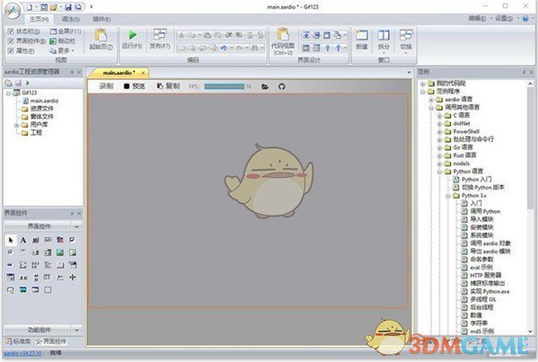Select the arrow pointer tool in controls palette
This screenshot has height=362, width=538.
[10, 240]
